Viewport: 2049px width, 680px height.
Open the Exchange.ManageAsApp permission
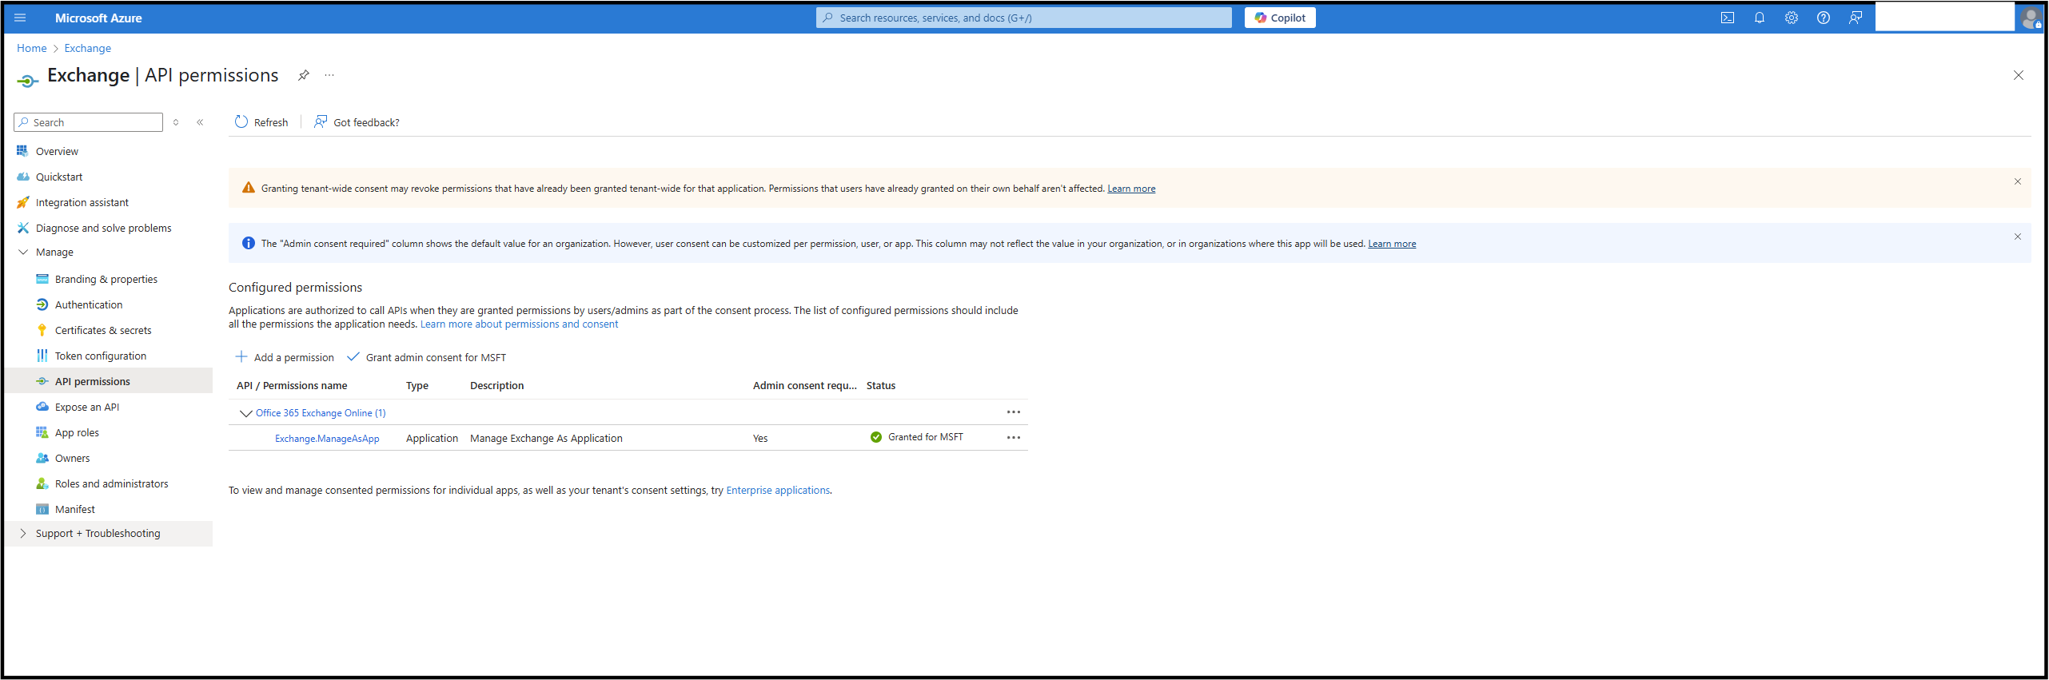(327, 439)
